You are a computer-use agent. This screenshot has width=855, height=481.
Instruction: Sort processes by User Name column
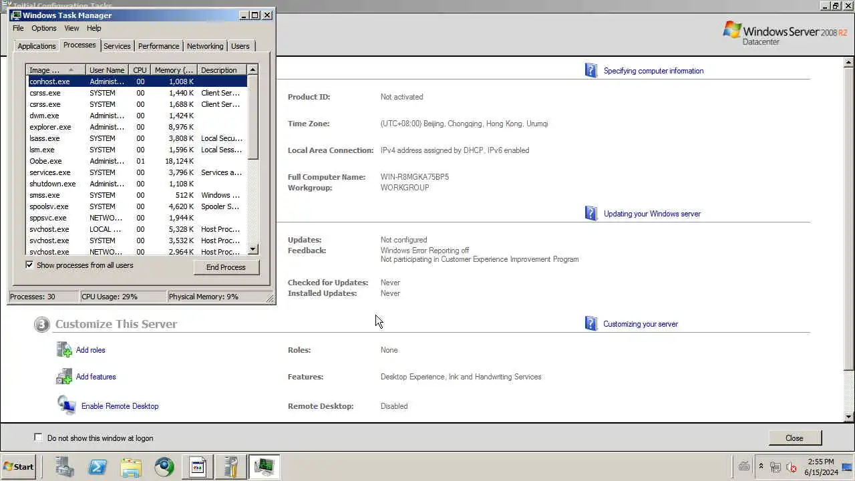pos(108,70)
